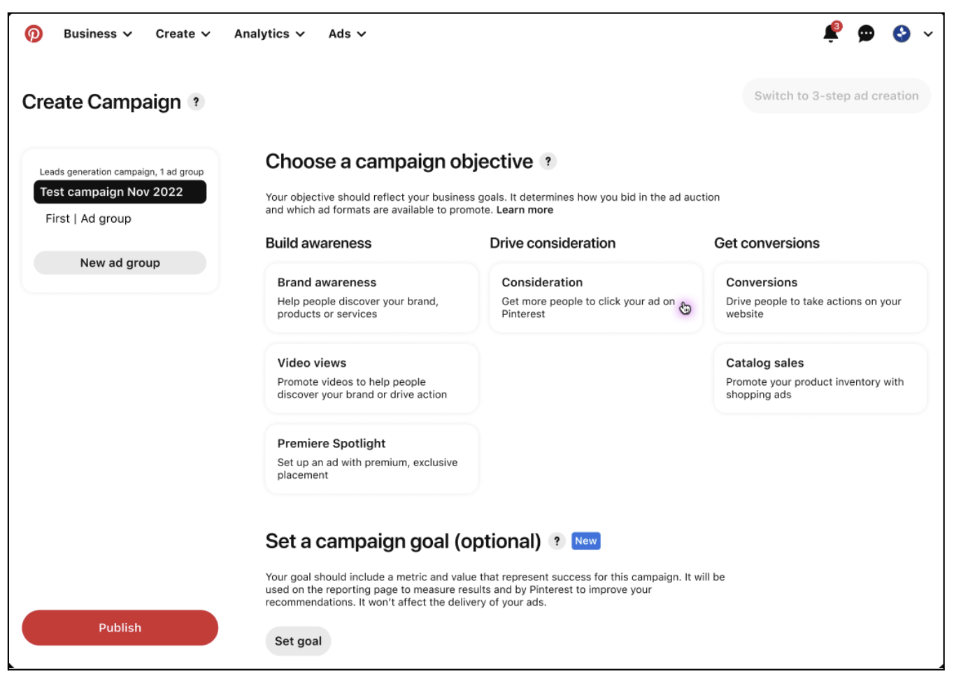Click help icon beside campaign goal heading

[x=557, y=541]
